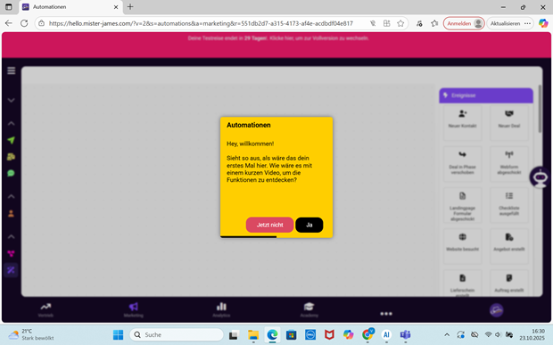The image size is (553, 345).
Task: Click the Anmelden button in browser
Action: pos(464,23)
